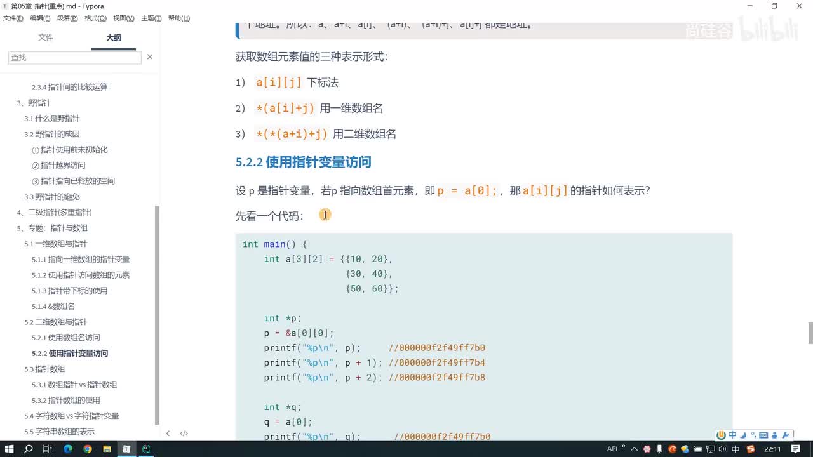Open the Windows notification center
The image size is (813, 457).
[x=796, y=449]
